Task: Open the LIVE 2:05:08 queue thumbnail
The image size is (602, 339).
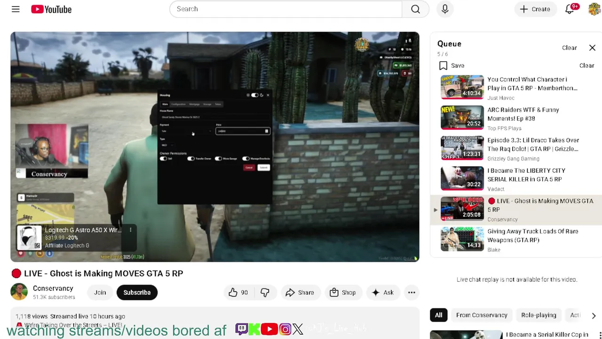Action: click(x=462, y=209)
